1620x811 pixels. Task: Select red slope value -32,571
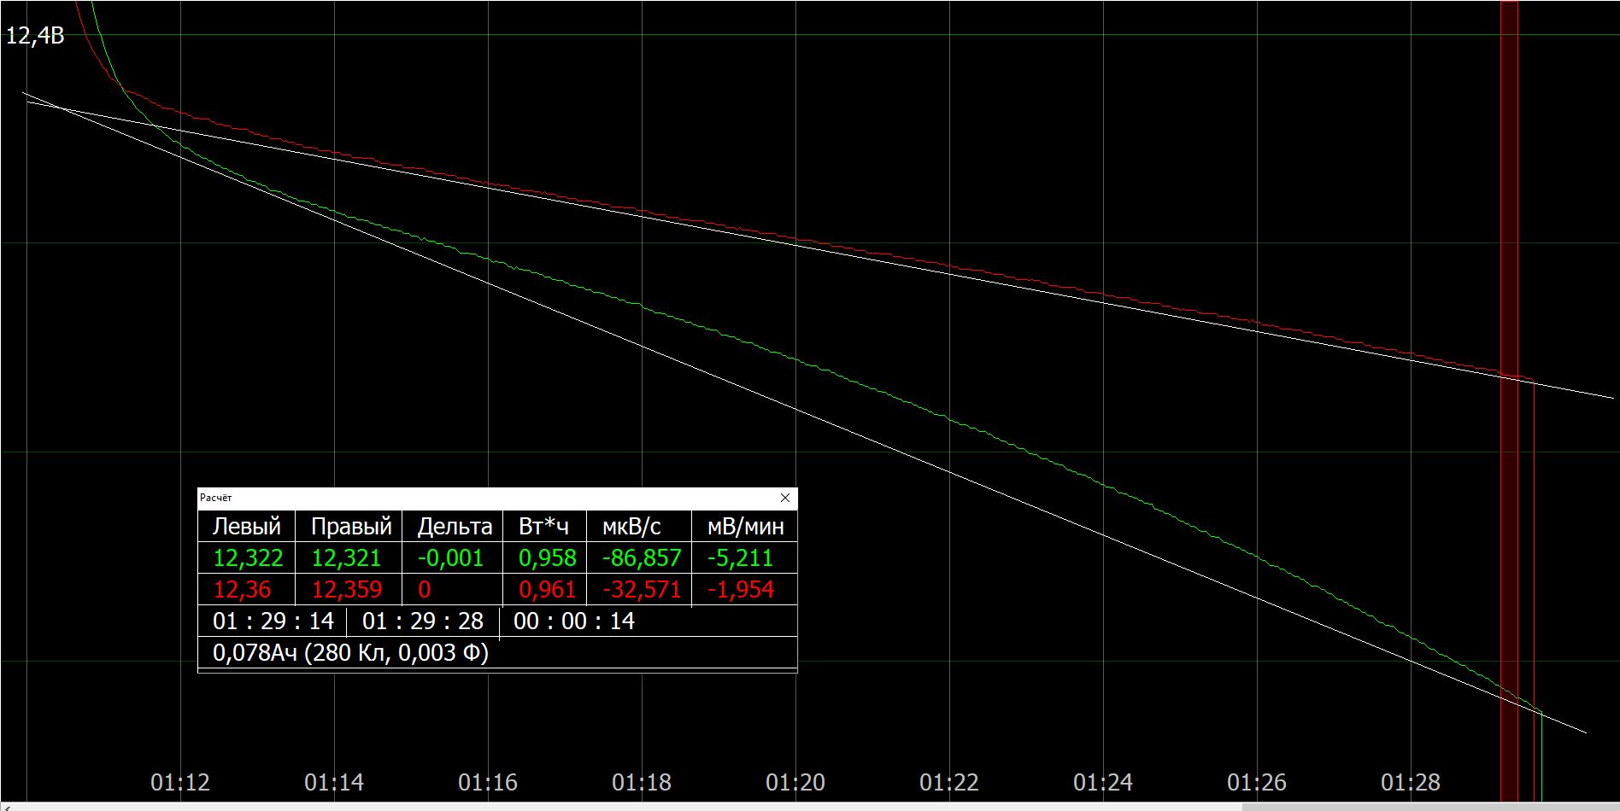(x=642, y=590)
